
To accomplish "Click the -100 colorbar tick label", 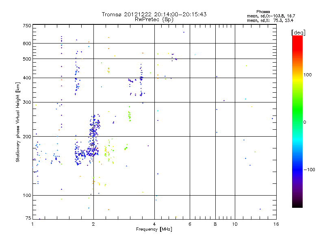I will [309, 170].
